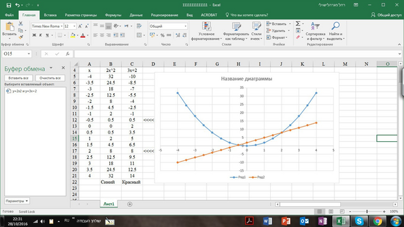The image size is (404, 227).
Task: Click the Вставить все button
Action: [18, 78]
